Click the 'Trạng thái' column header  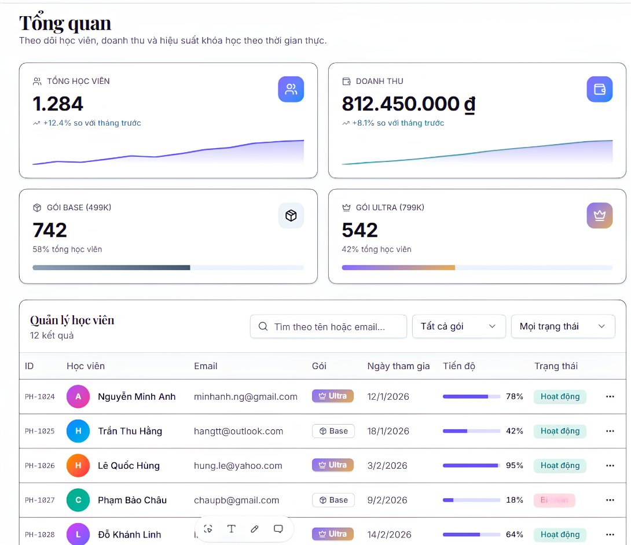point(556,366)
